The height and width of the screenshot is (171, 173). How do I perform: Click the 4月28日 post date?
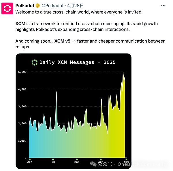(x=76, y=5)
